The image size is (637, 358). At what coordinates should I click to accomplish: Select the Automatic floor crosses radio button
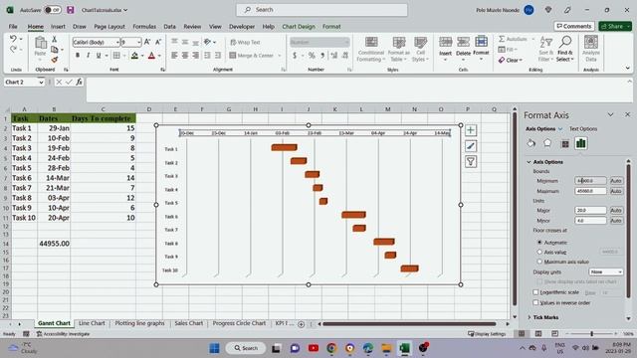click(539, 243)
